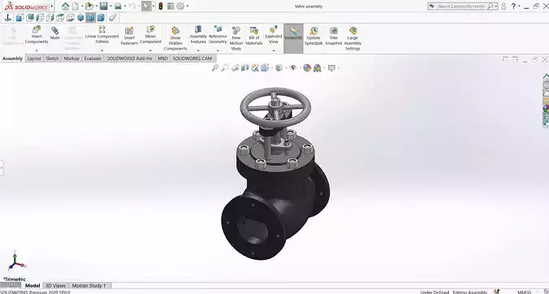This screenshot has height=294, width=549.
Task: Save the assembly with the floppy disk icon
Action: 103,6
